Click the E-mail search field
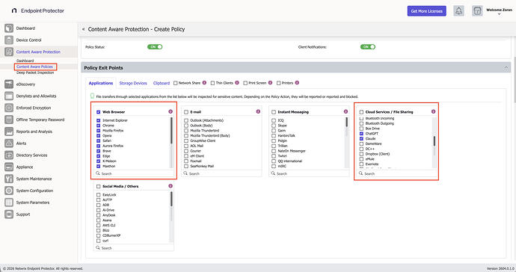 (221, 173)
